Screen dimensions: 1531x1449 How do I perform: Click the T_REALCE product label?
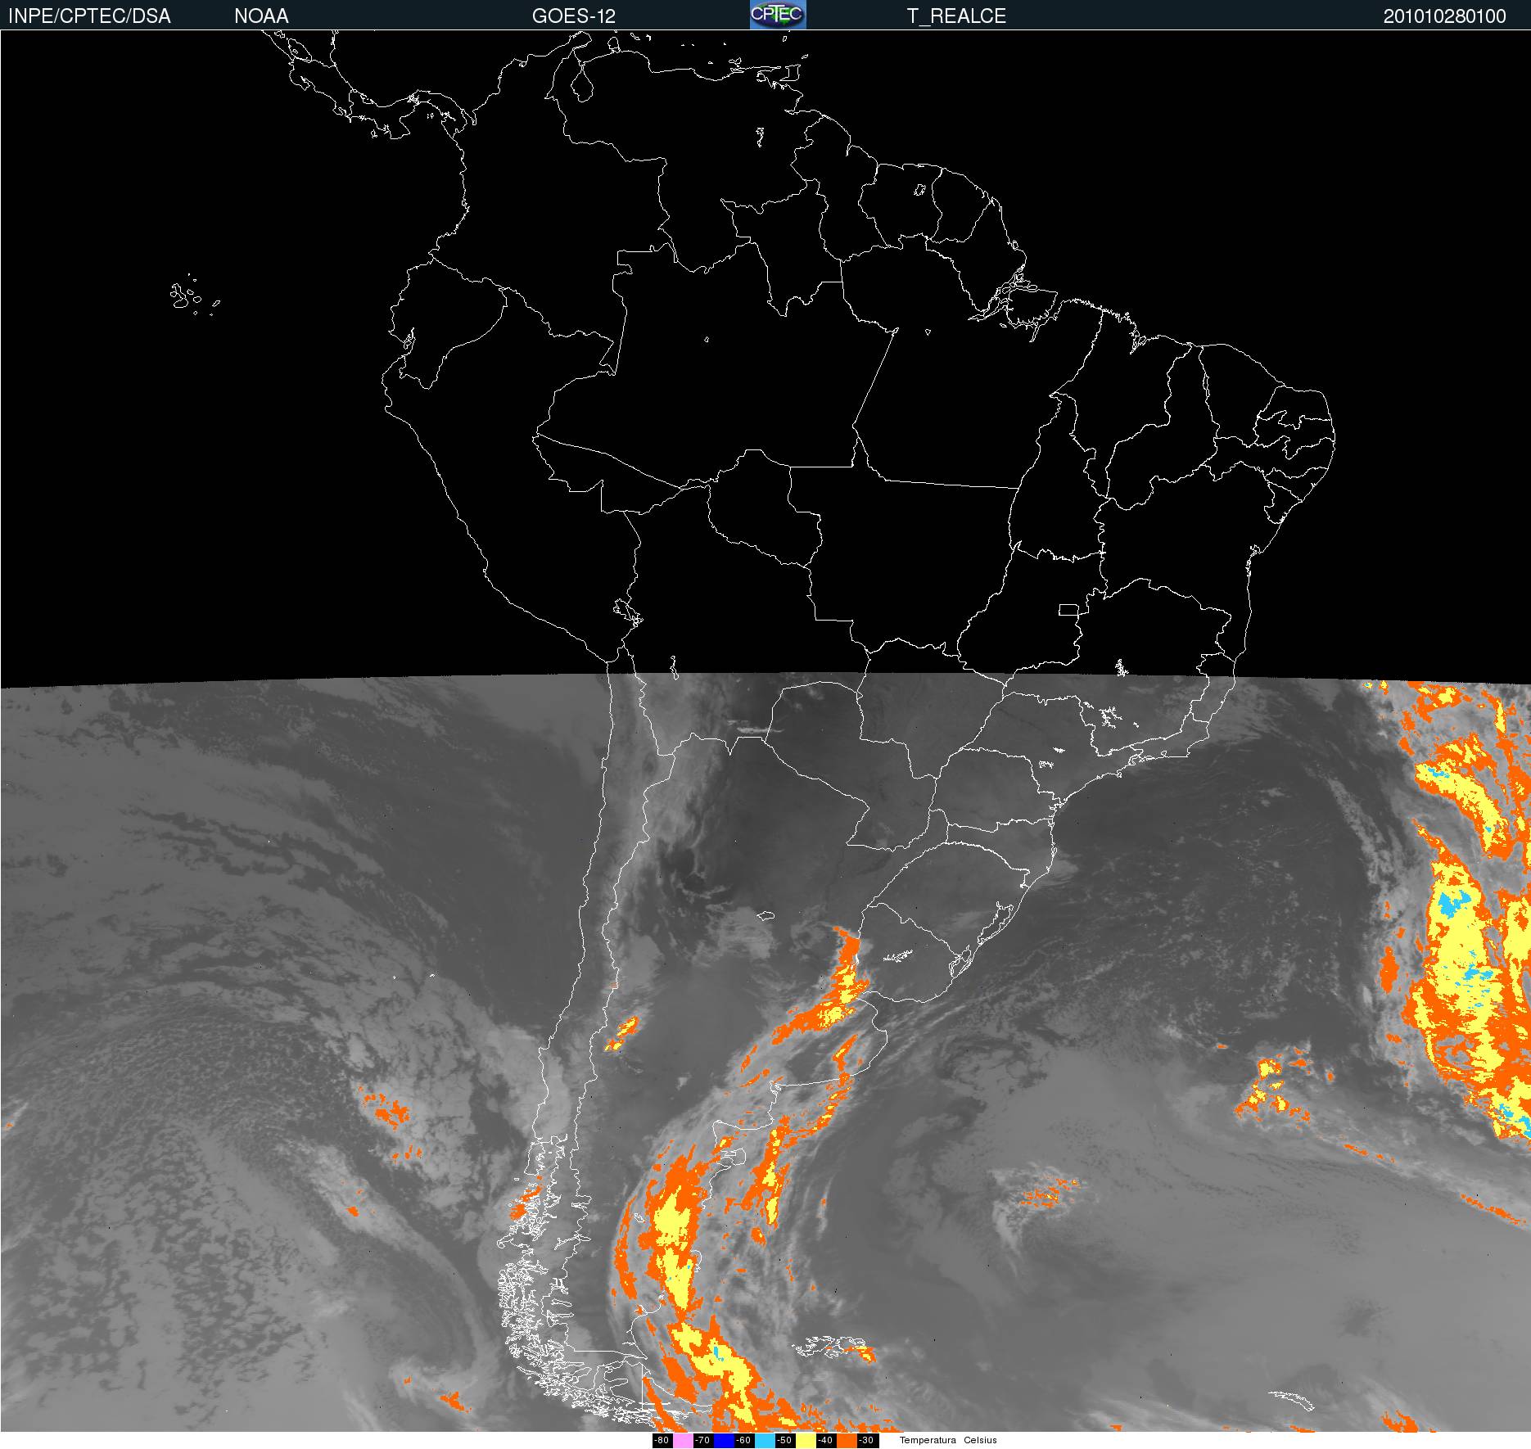coord(956,16)
